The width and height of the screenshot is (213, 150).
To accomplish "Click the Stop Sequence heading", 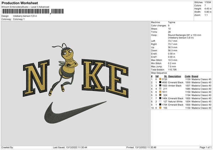I will 159,73.
